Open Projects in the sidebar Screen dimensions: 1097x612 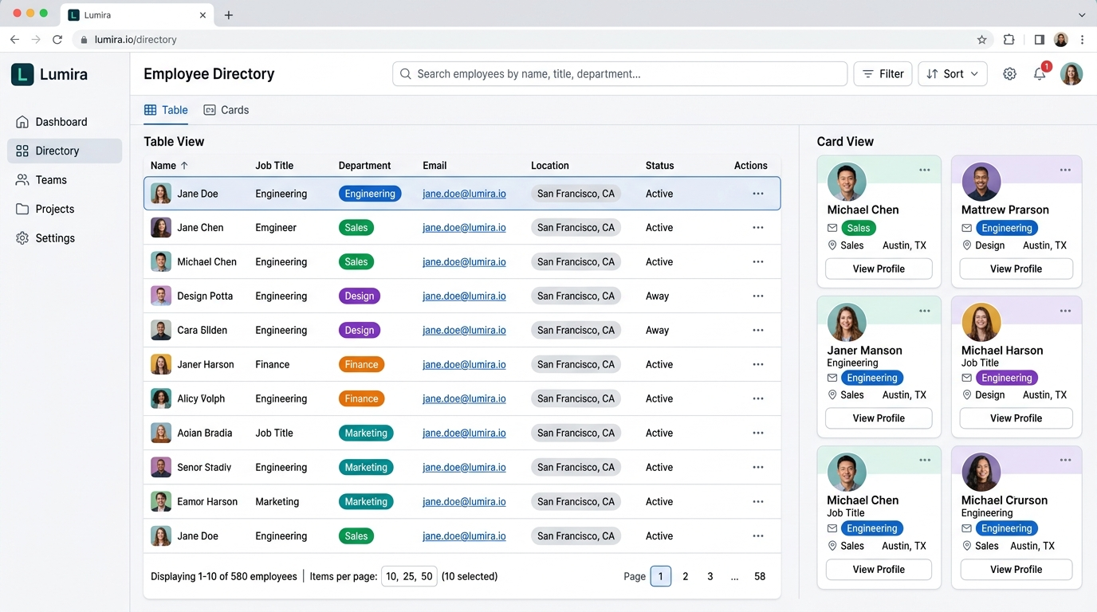[x=65, y=209]
